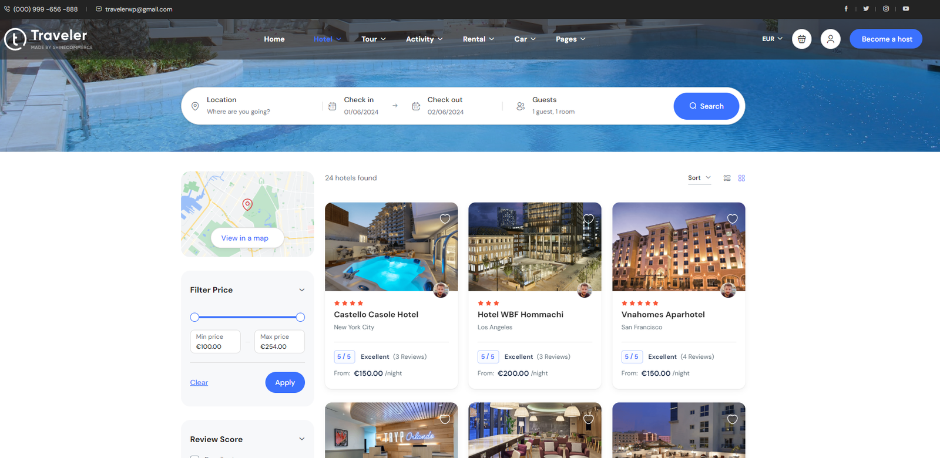Click the Clear filter link

[199, 383]
